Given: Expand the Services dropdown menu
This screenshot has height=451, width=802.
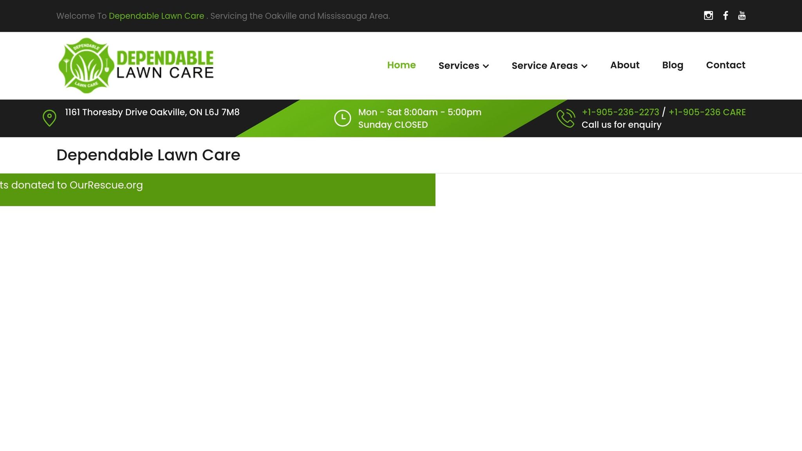Looking at the screenshot, I should click(459, 65).
